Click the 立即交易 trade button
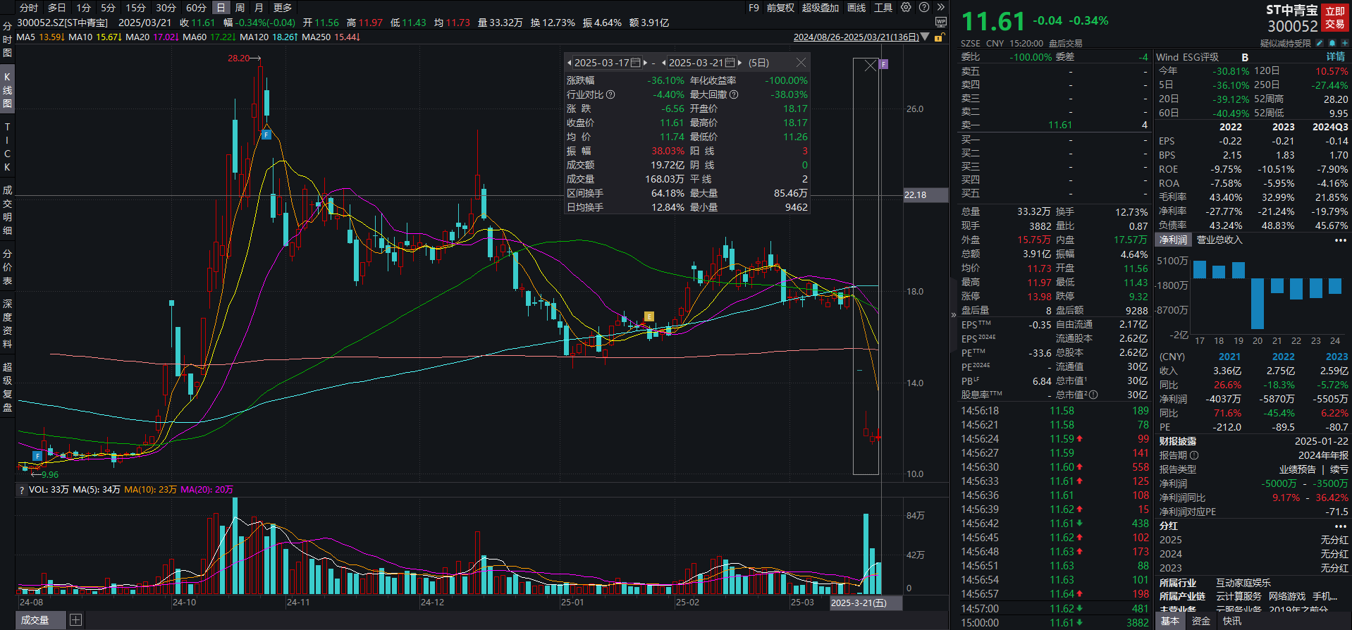The image size is (1352, 630). tap(1335, 18)
